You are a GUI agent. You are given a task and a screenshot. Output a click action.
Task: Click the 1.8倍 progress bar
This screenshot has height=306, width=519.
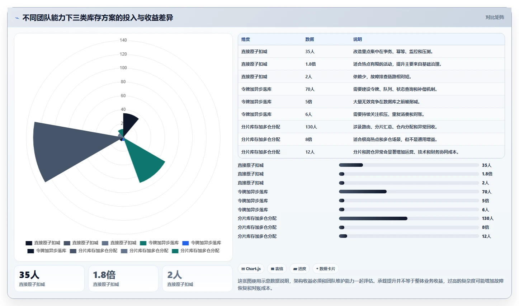tap(409, 174)
